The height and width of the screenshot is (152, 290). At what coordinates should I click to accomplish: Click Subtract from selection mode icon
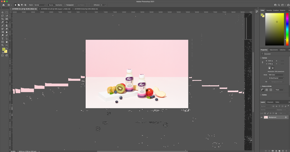click(x=22, y=5)
